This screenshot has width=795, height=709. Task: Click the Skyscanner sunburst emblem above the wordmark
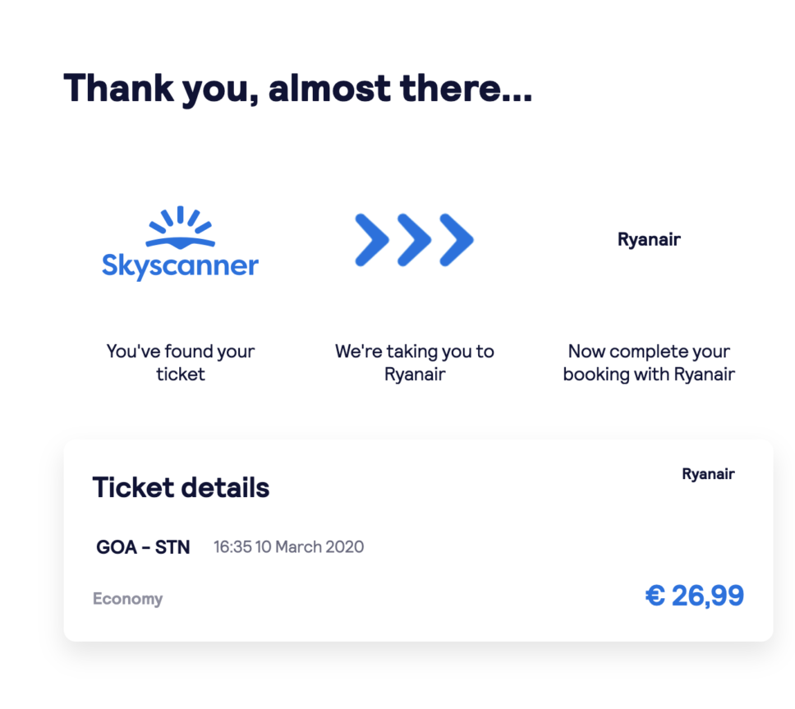tap(180, 219)
